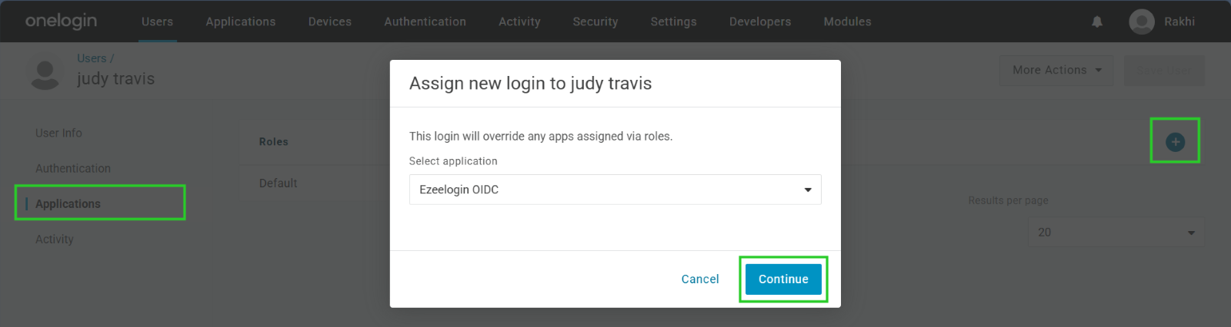Cancel the assign login dialog
Screen dimensions: 1231x327
[700, 279]
